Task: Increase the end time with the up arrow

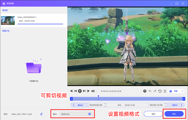Action: 165,104
